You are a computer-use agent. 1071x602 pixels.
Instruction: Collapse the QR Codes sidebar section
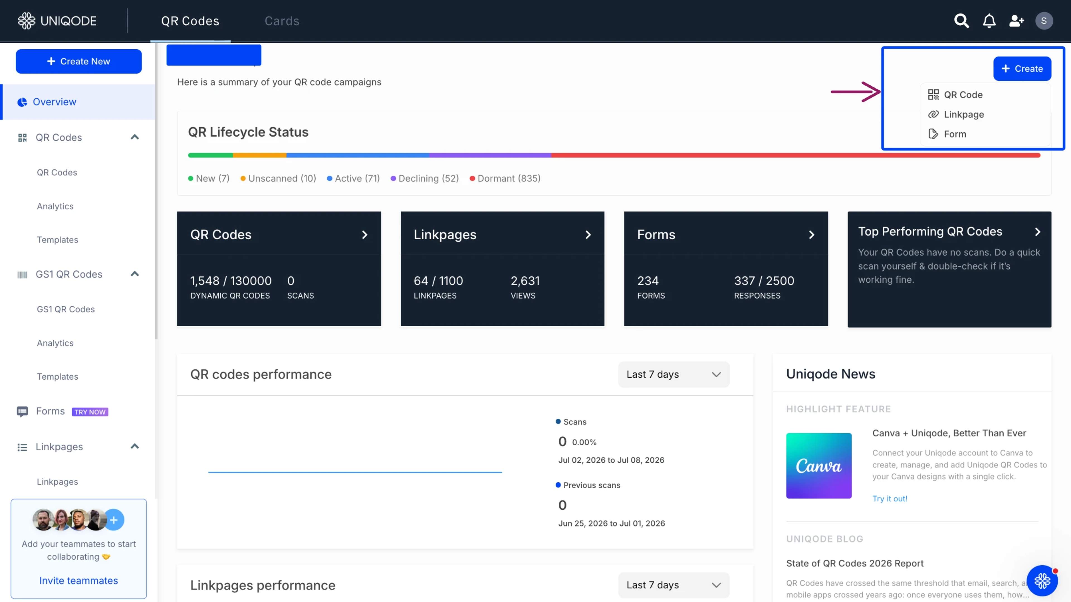(135, 137)
